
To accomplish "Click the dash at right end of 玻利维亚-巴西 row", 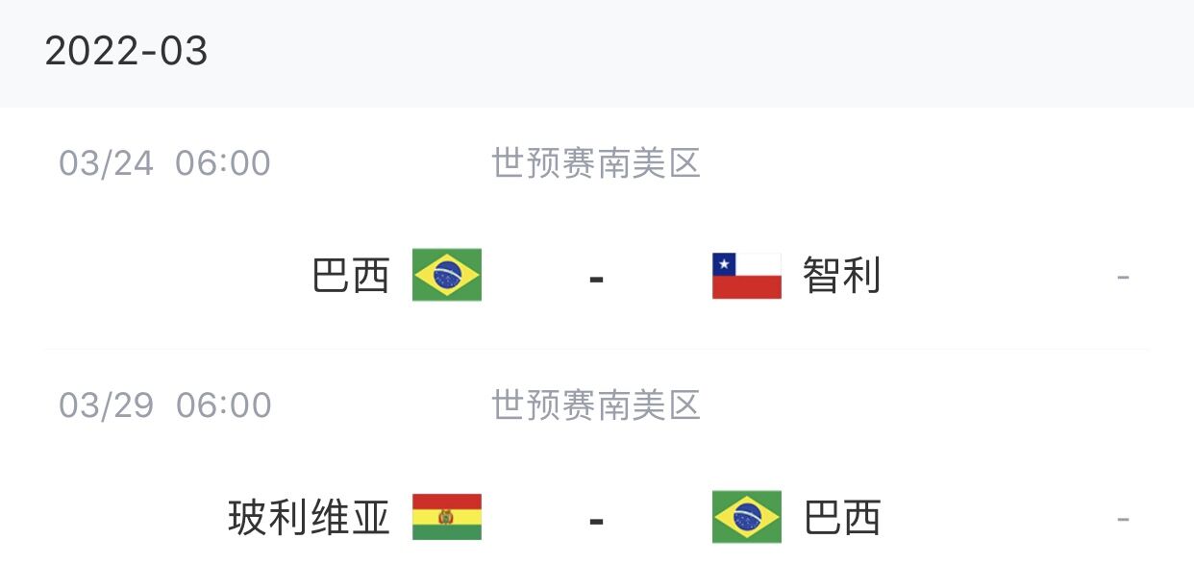I will (1123, 521).
